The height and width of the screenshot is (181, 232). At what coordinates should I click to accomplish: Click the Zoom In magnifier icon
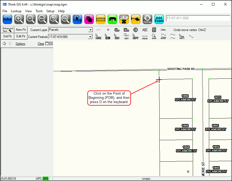(19, 19)
